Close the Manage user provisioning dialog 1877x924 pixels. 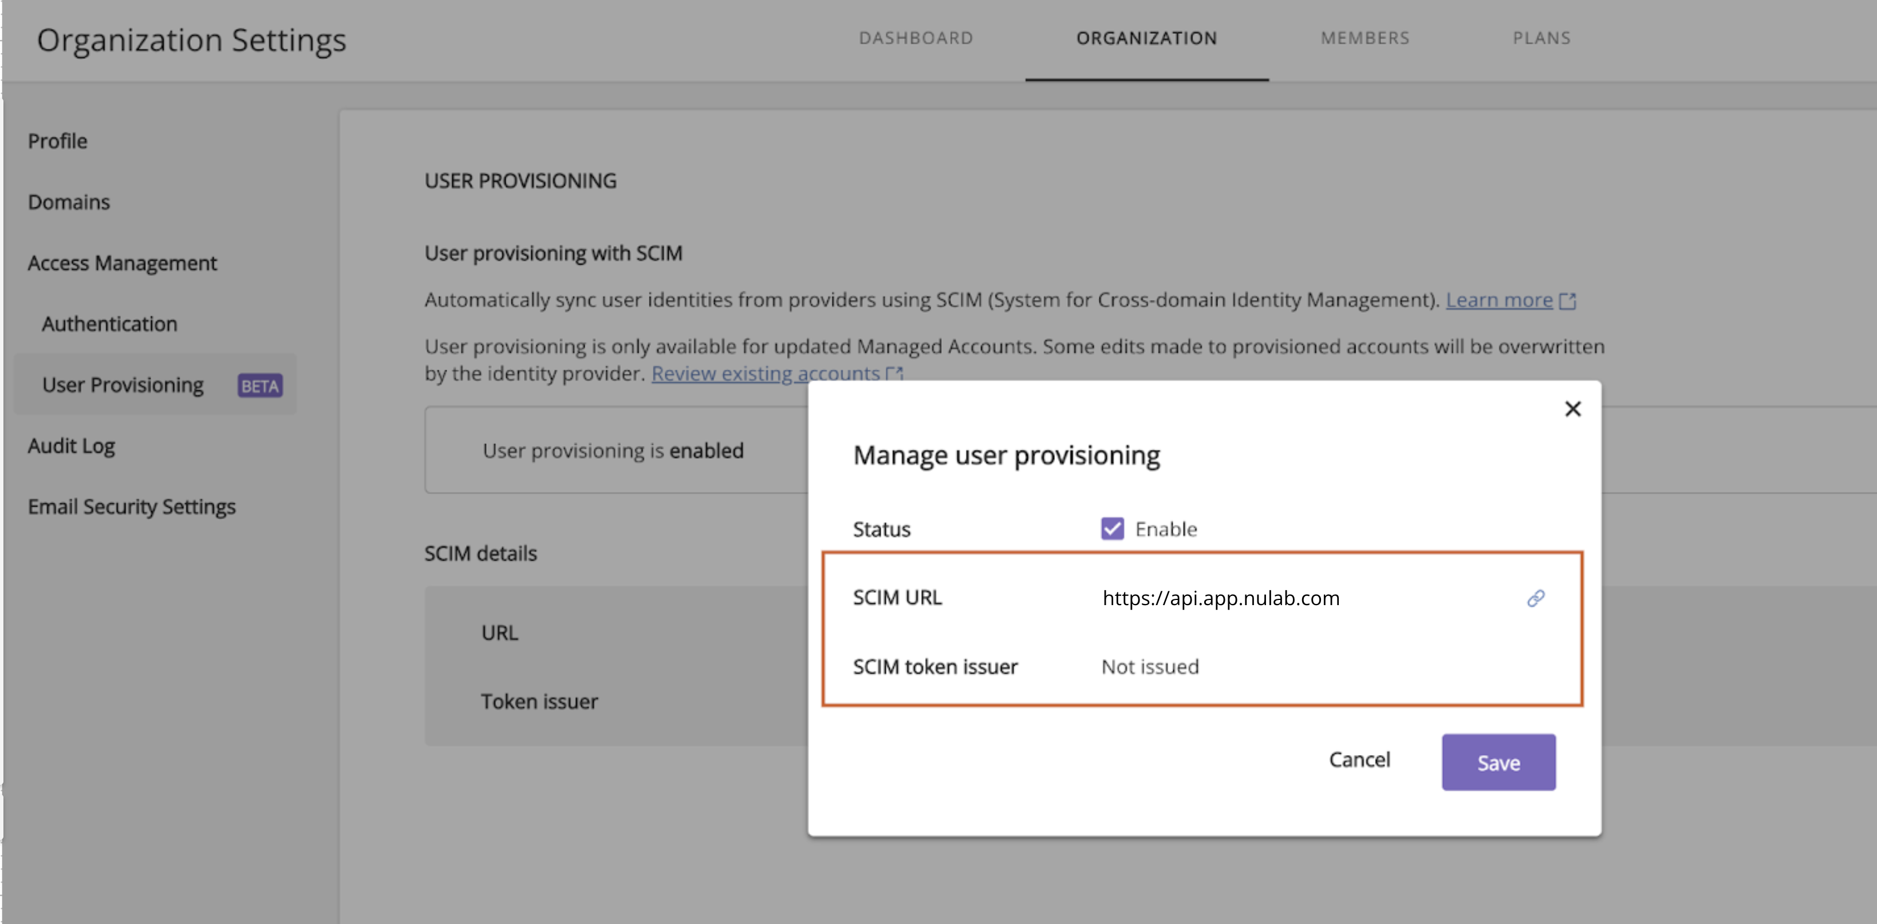coord(1572,409)
